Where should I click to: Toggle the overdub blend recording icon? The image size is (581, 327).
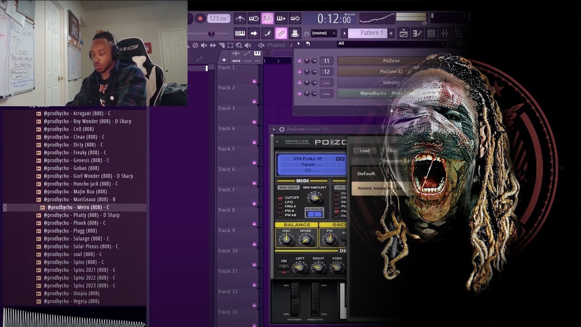(281, 19)
